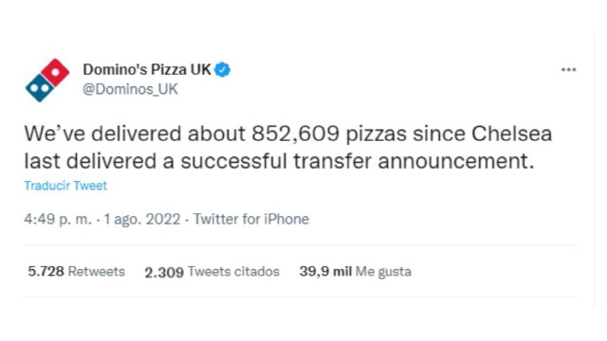View the 5.728 Retweets list
This screenshot has height=341, width=607.
[x=76, y=272]
